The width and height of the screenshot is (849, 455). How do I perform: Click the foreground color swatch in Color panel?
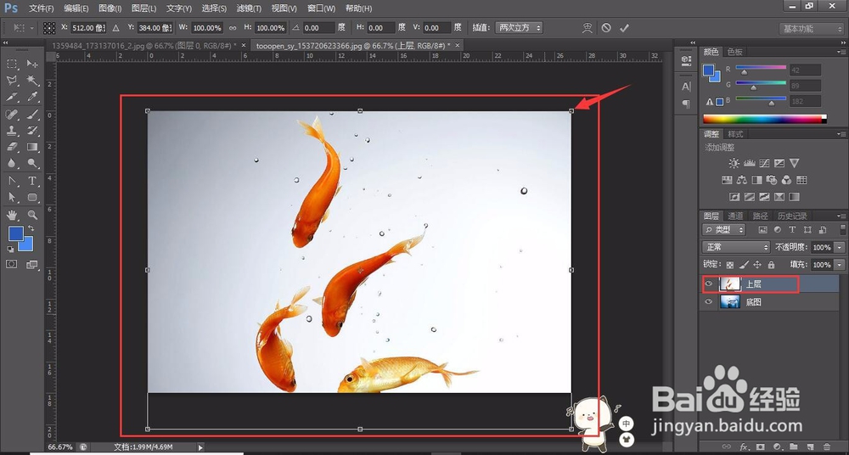click(x=708, y=70)
